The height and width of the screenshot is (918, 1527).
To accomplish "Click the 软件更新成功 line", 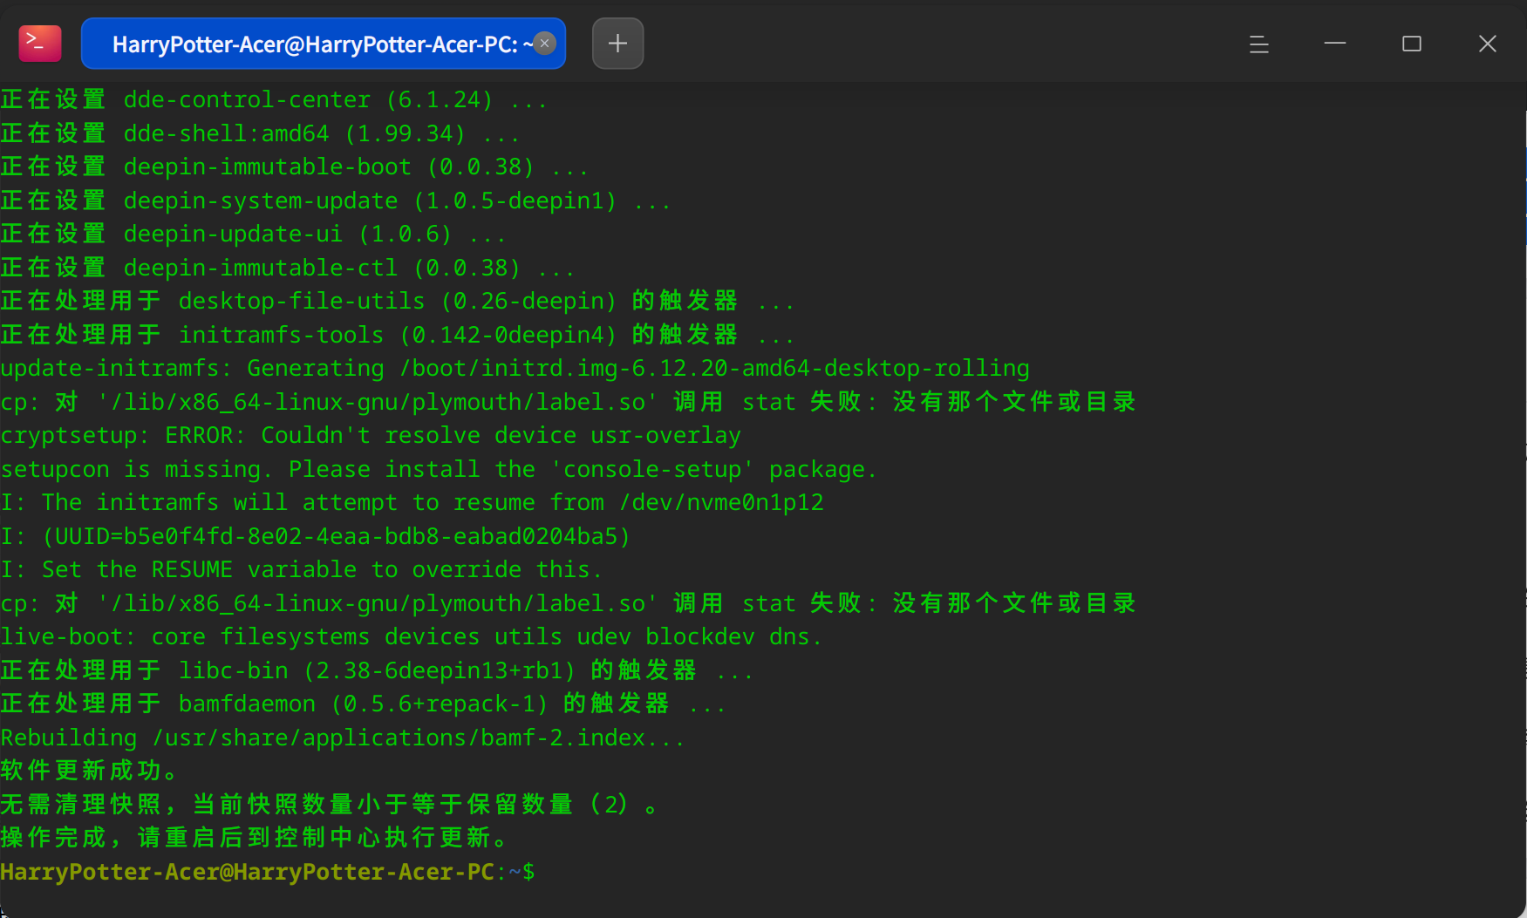I will click(x=90, y=771).
